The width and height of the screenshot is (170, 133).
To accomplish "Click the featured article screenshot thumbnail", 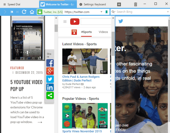I will [28, 38].
